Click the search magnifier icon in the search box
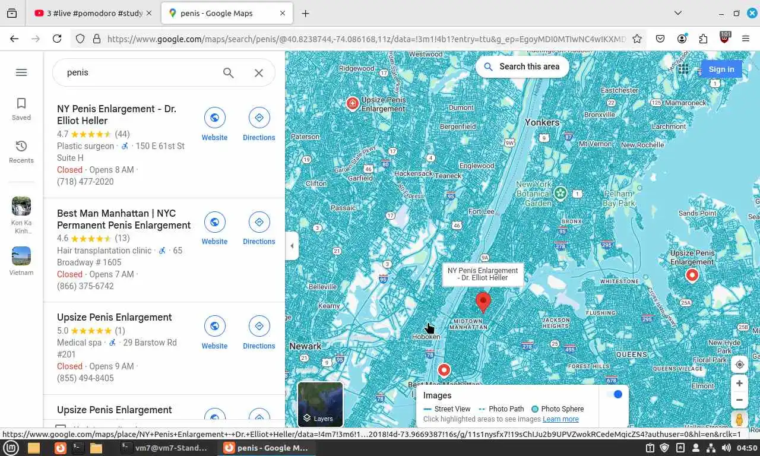The width and height of the screenshot is (760, 456). point(229,72)
